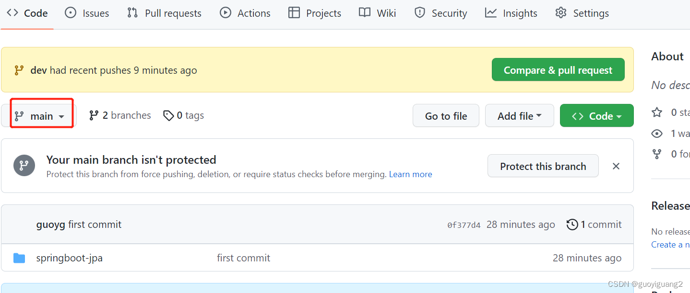The height and width of the screenshot is (293, 690).
Task: Open the Wiki tab
Action: click(378, 13)
